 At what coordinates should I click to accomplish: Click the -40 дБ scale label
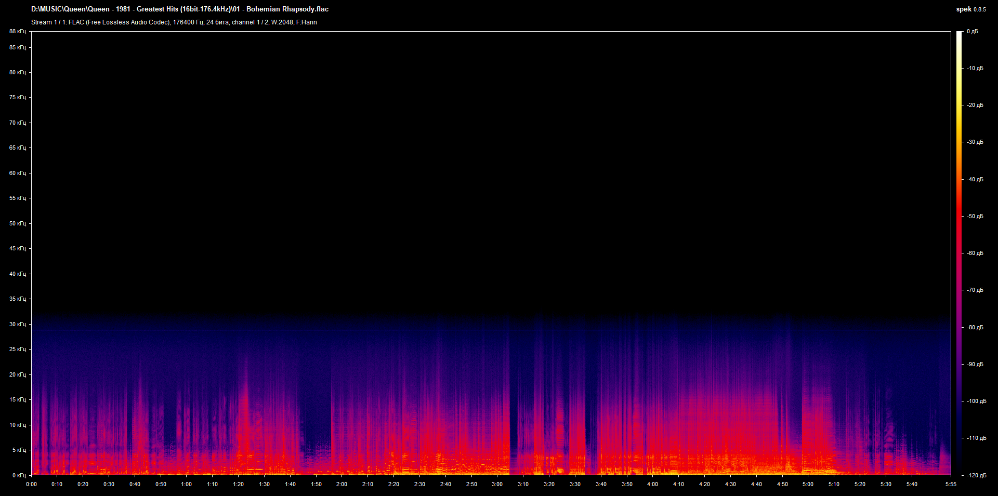click(x=975, y=180)
